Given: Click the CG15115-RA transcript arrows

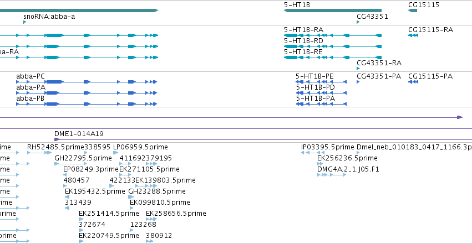Looking at the screenshot, I should click(x=413, y=35).
